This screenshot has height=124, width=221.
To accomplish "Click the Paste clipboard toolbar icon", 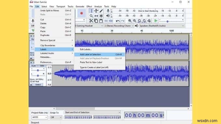I will point(101,21).
